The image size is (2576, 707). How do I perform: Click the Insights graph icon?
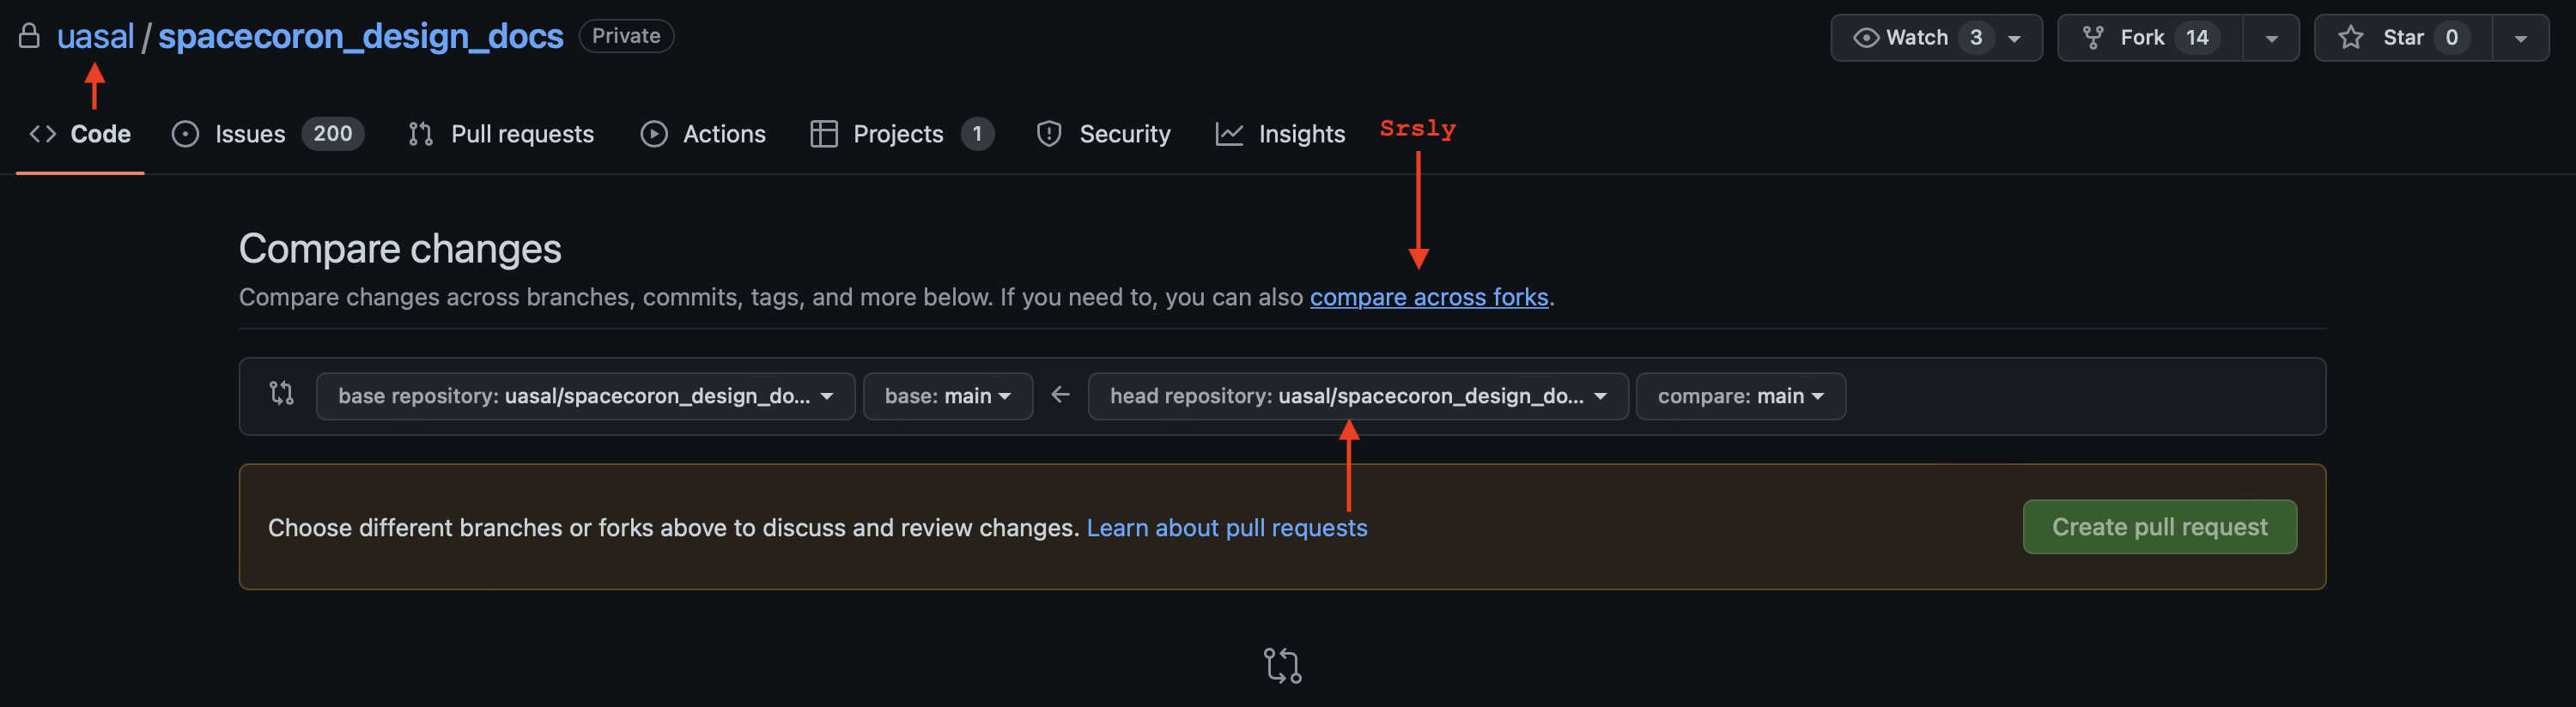click(1229, 134)
